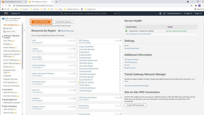The image size is (204, 115).
Task: Open the Services dropdown menu
Action: (x=15, y=13)
